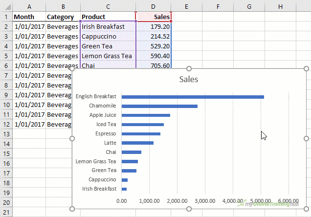
Task: Select column D header
Action: tap(153, 7)
